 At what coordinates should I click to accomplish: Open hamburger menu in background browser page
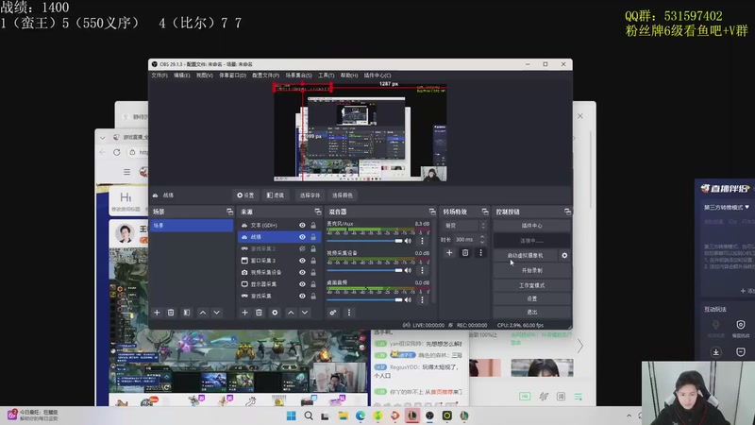coord(126,172)
